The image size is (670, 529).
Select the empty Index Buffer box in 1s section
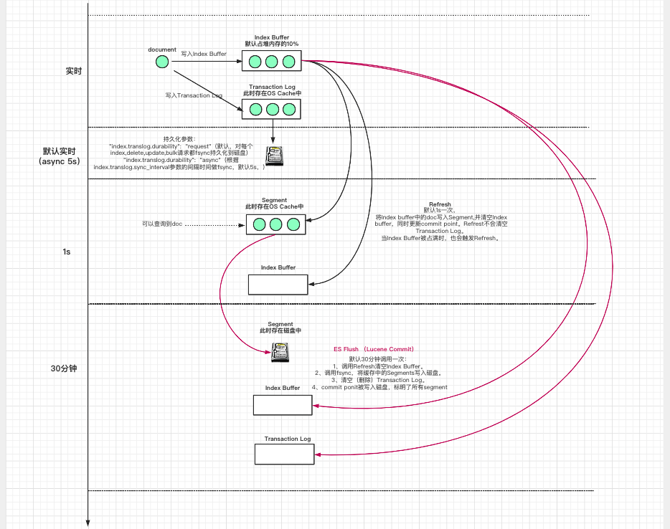click(x=278, y=285)
